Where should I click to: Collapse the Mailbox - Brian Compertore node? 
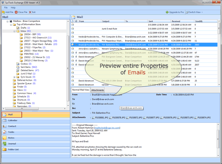pos(8,21)
